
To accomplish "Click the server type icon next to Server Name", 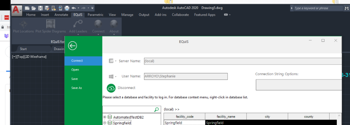I will click(x=111, y=61).
